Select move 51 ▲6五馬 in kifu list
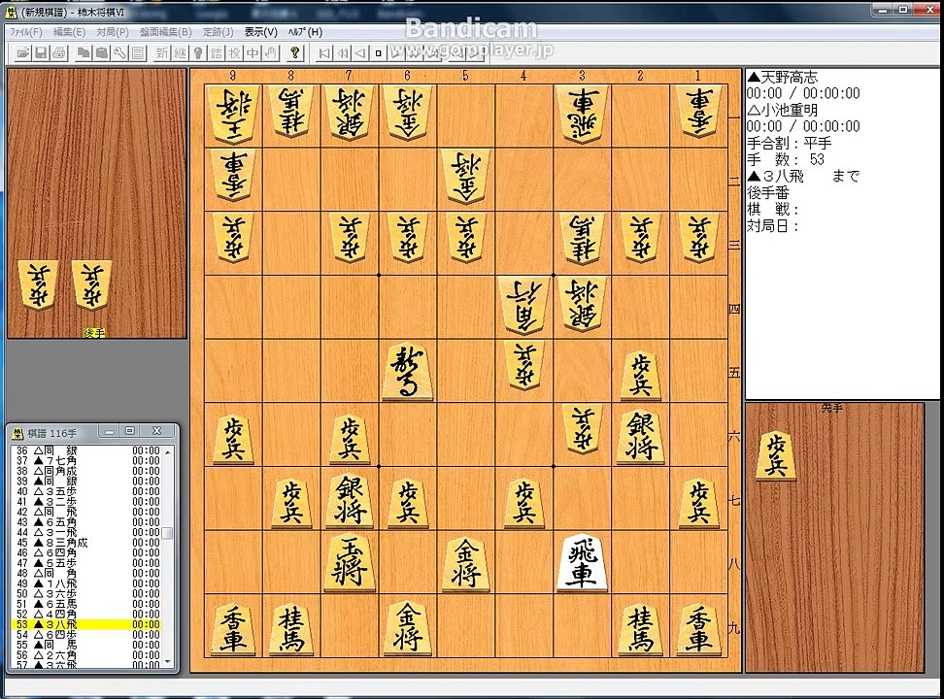The image size is (944, 699). click(87, 604)
